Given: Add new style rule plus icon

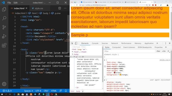Looking at the screenshot, I should pos(168,51).
